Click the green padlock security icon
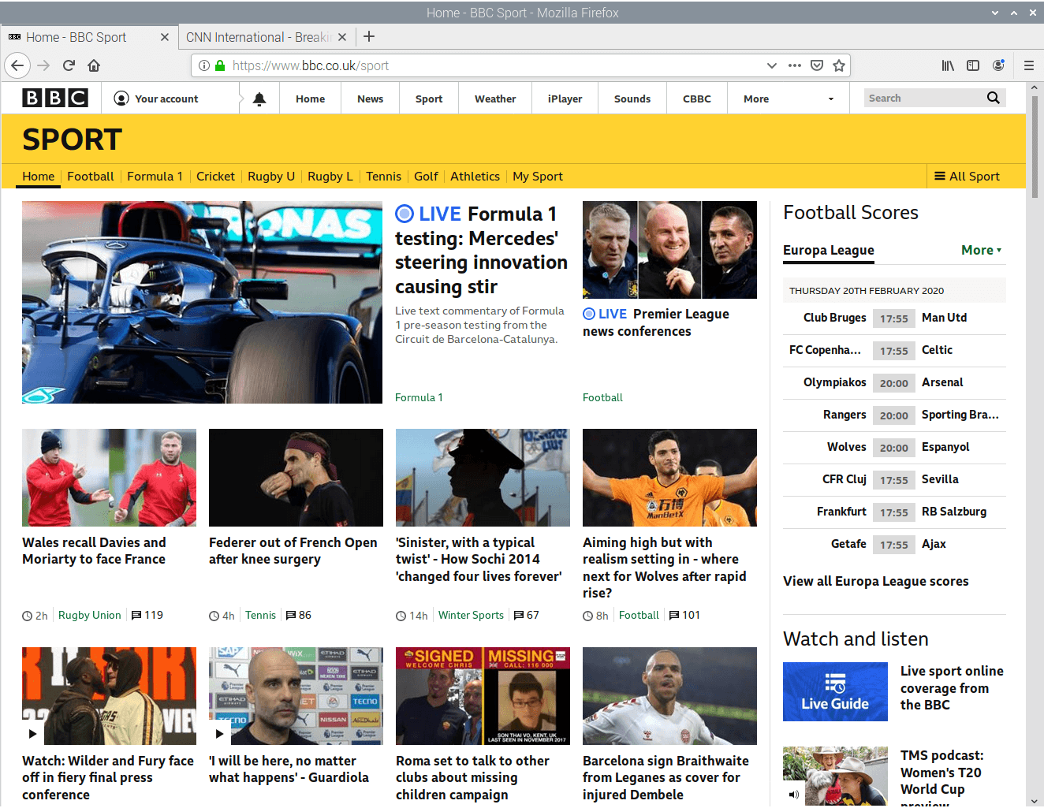 220,65
